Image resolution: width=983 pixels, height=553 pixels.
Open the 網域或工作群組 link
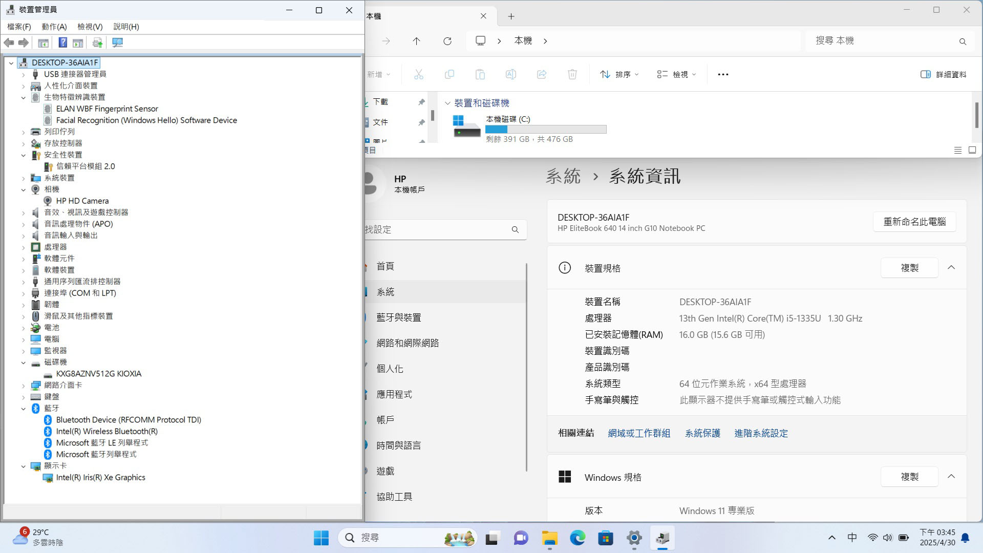coord(639,433)
